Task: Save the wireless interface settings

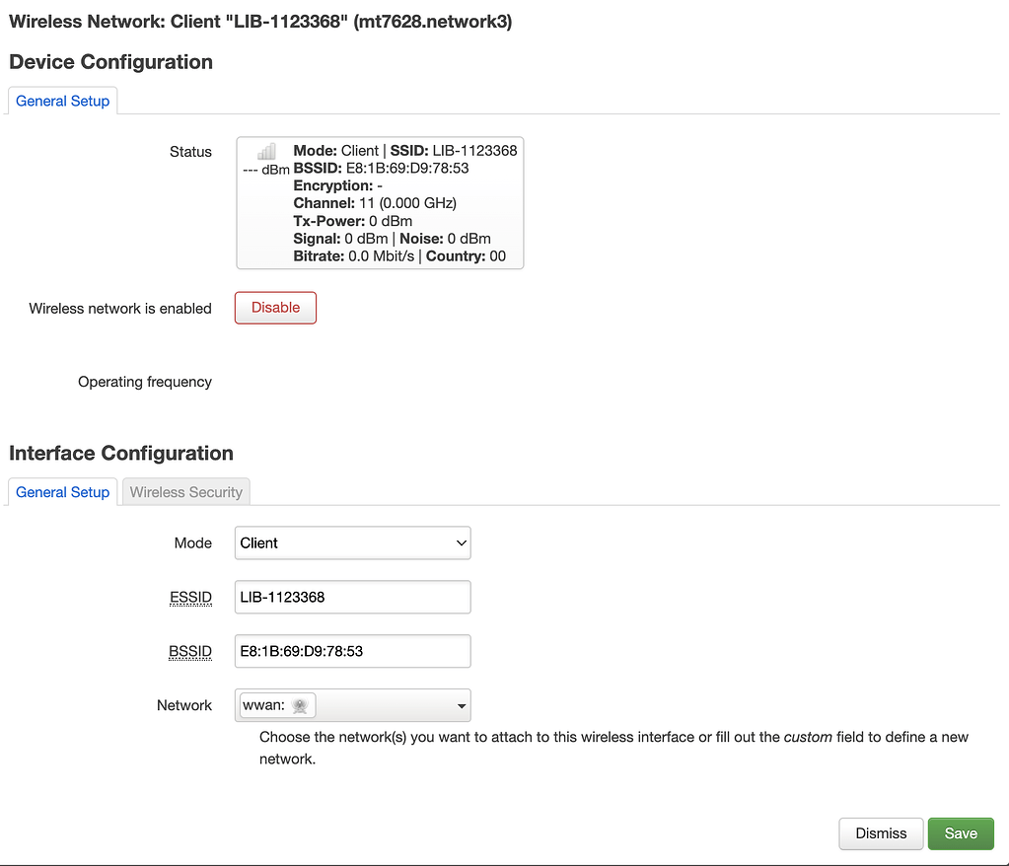Action: [960, 832]
